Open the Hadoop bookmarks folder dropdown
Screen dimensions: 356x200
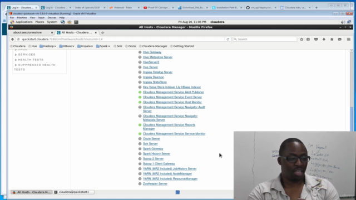(x=48, y=46)
